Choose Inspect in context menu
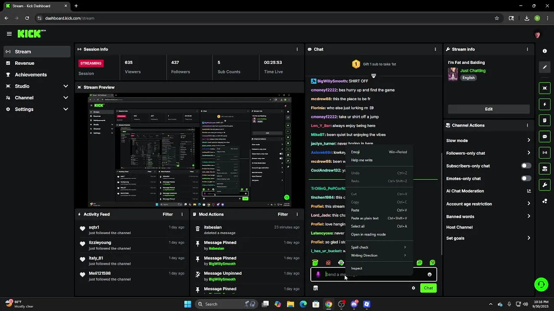The width and height of the screenshot is (554, 311). click(379, 269)
